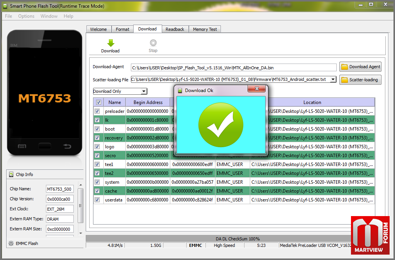
Task: Uncheck the userdata partition checkbox
Action: [97, 200]
